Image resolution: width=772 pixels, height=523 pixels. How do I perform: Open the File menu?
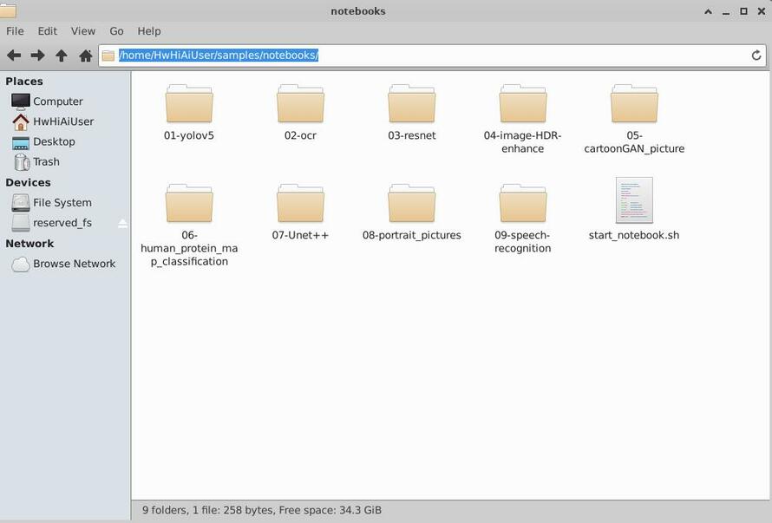point(15,31)
